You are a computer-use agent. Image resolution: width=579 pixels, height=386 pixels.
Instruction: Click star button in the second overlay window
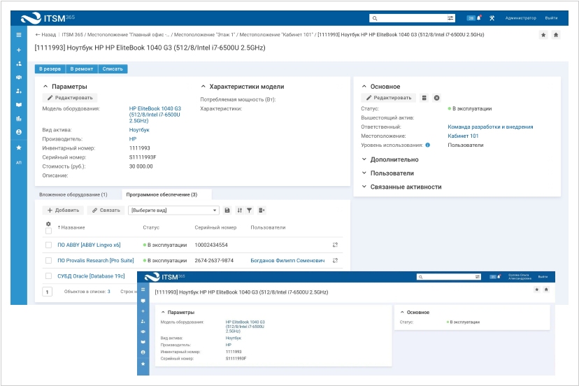[x=537, y=289]
